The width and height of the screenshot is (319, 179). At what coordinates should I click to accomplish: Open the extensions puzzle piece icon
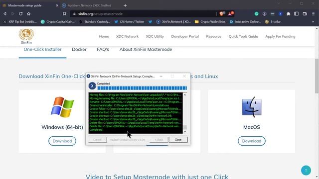click(288, 14)
